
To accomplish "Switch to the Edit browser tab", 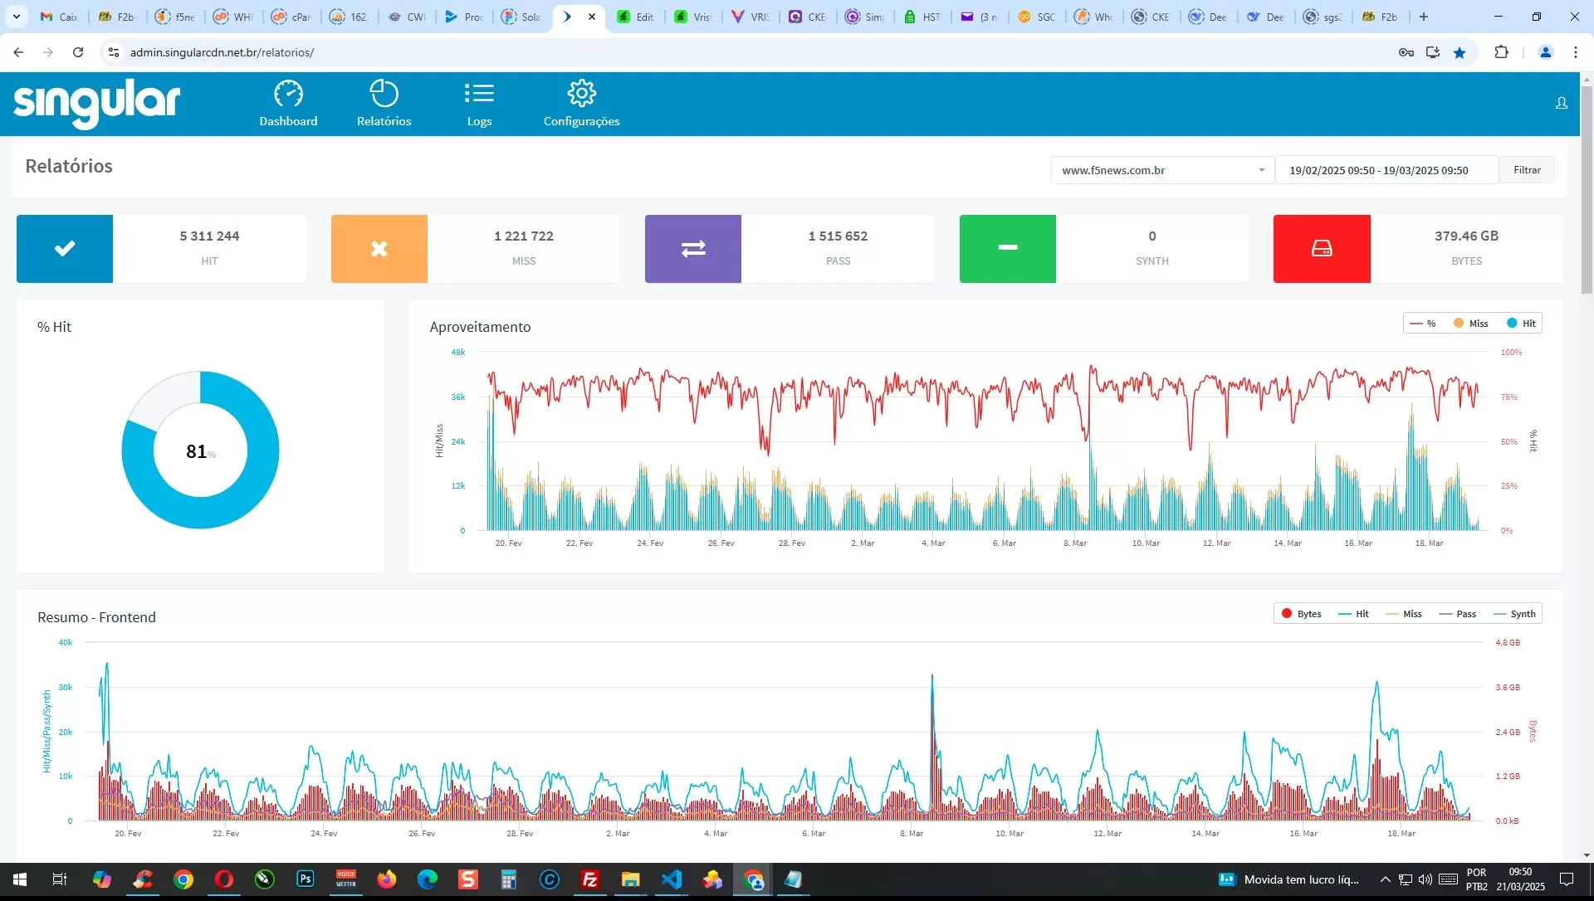I will pyautogui.click(x=636, y=17).
